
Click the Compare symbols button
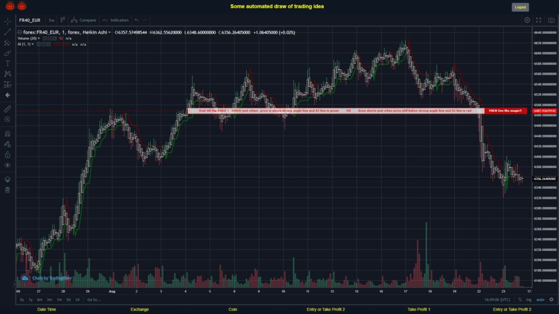[84, 20]
